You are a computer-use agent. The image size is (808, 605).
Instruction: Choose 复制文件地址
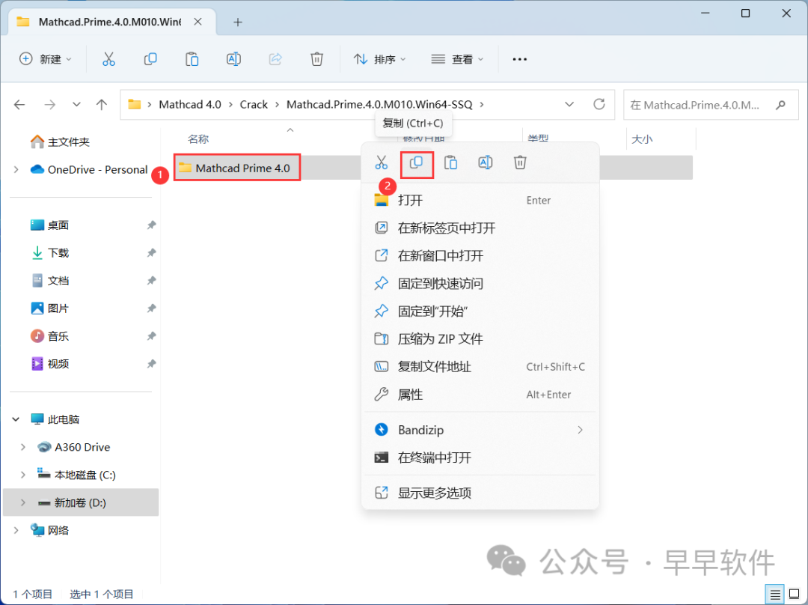pos(480,367)
